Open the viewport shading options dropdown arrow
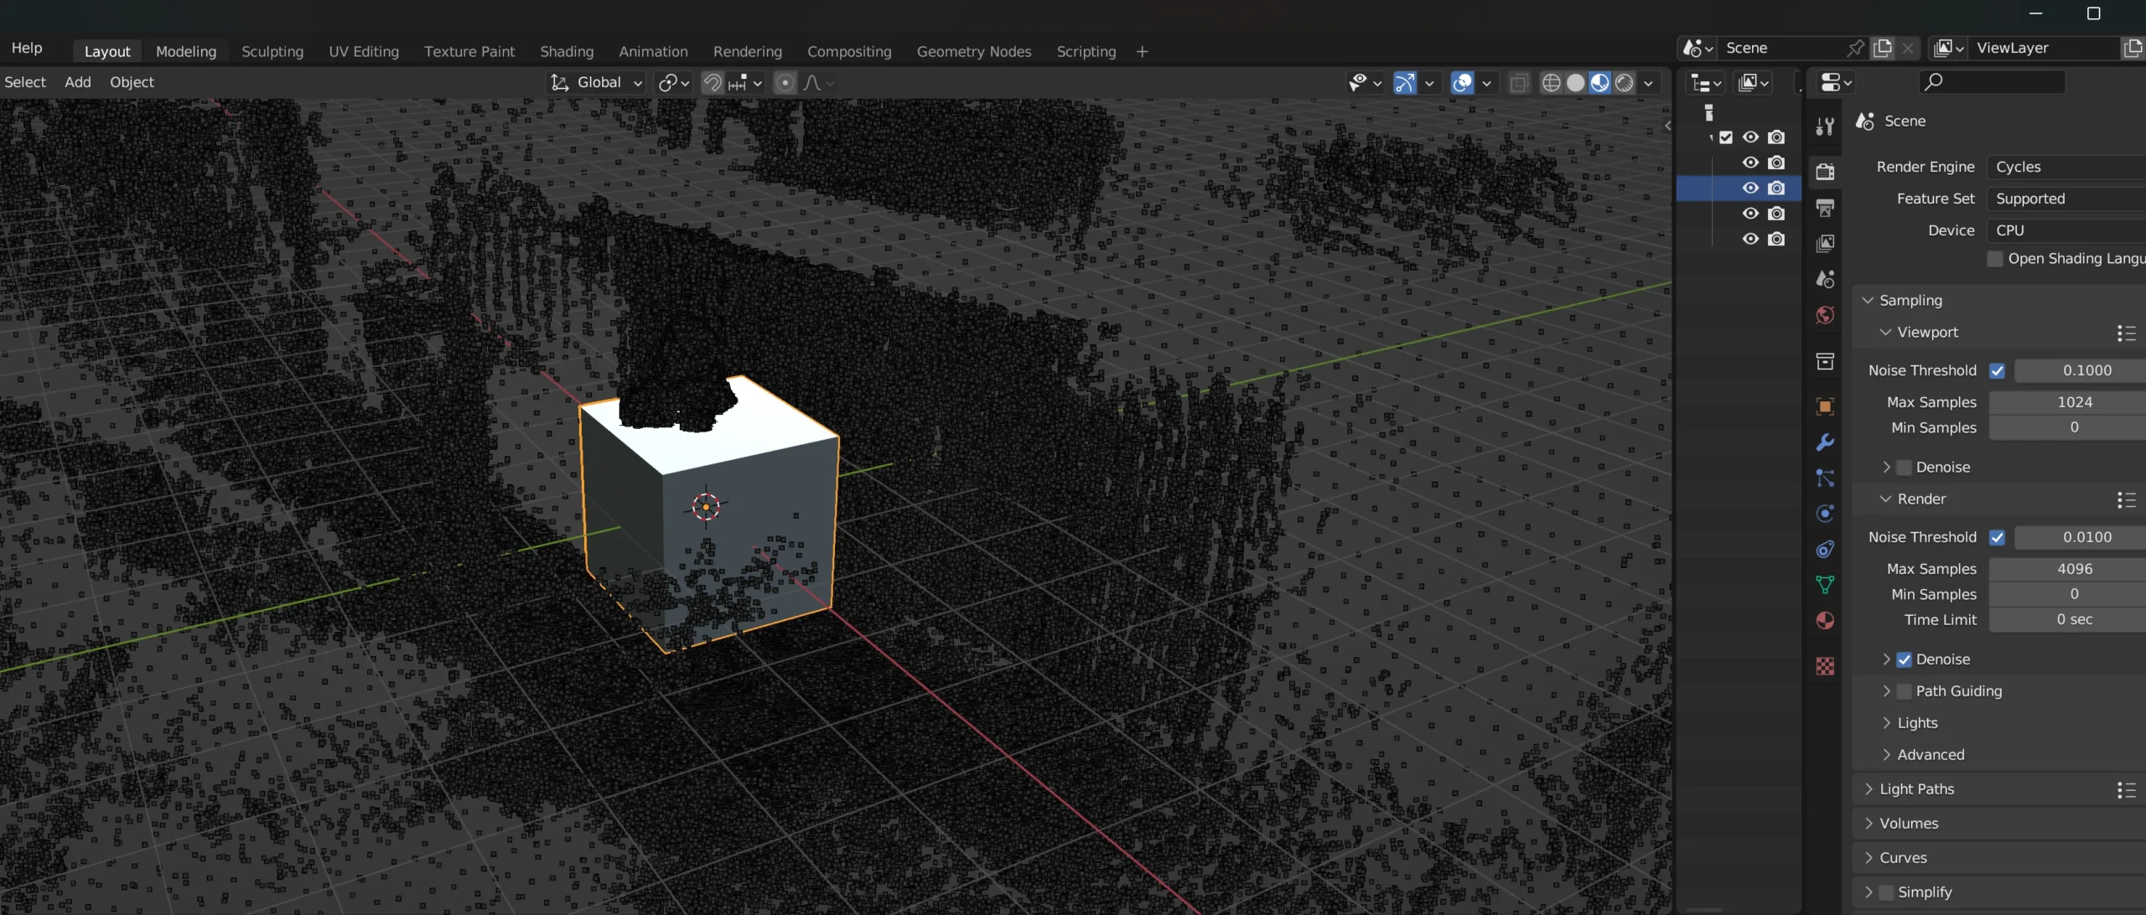 pyautogui.click(x=1648, y=83)
